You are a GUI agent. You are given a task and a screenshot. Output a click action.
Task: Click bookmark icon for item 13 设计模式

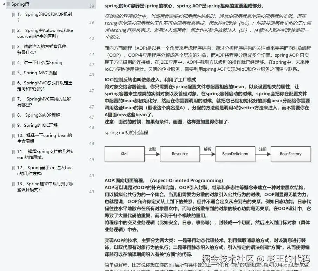coord(14,184)
